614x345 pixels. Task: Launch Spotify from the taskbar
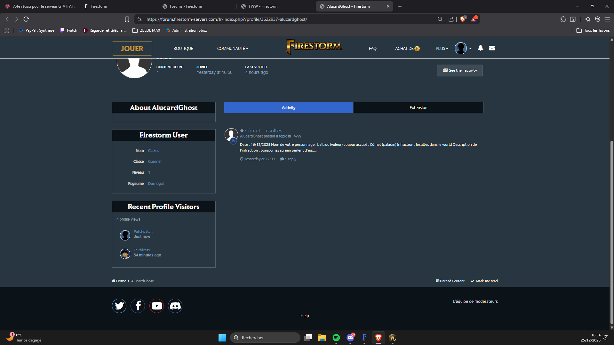pos(336,338)
